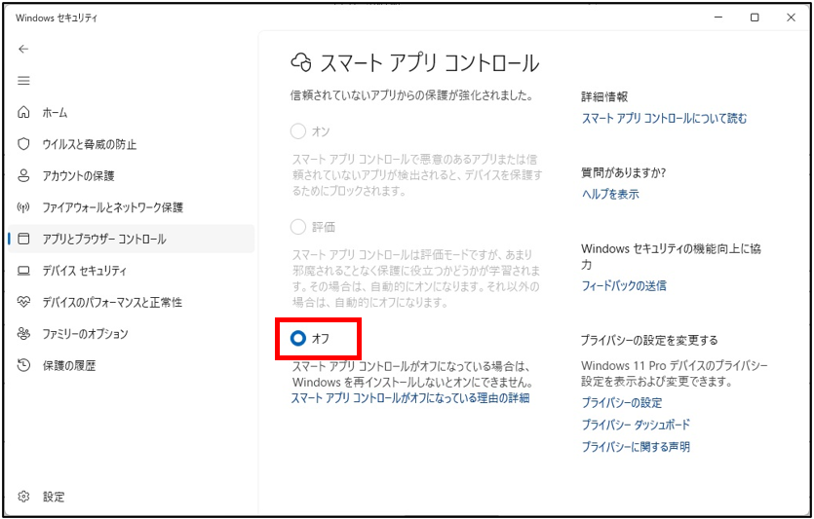
Task: Open the プライバシーに関する声明 link
Action: (636, 446)
